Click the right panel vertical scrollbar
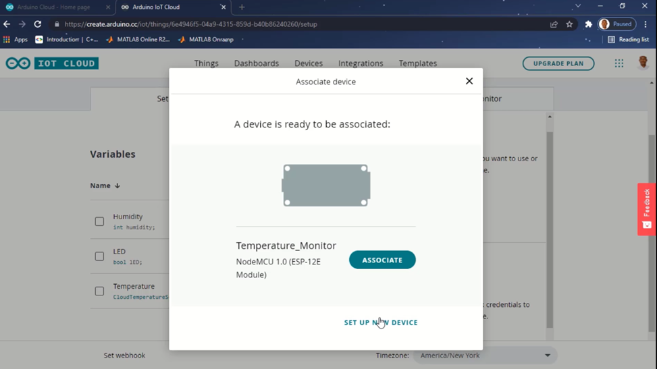The height and width of the screenshot is (369, 657). [x=550, y=229]
